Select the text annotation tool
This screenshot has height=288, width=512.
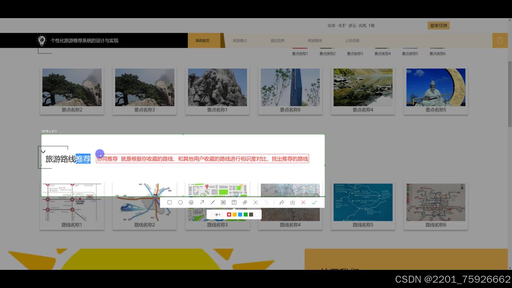pos(234,202)
